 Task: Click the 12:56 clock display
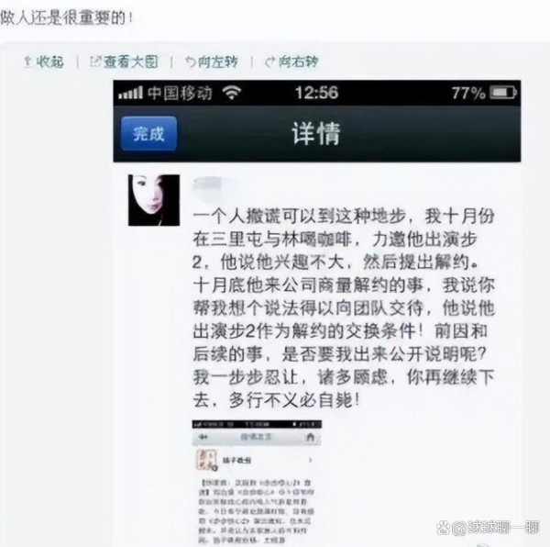click(x=316, y=93)
